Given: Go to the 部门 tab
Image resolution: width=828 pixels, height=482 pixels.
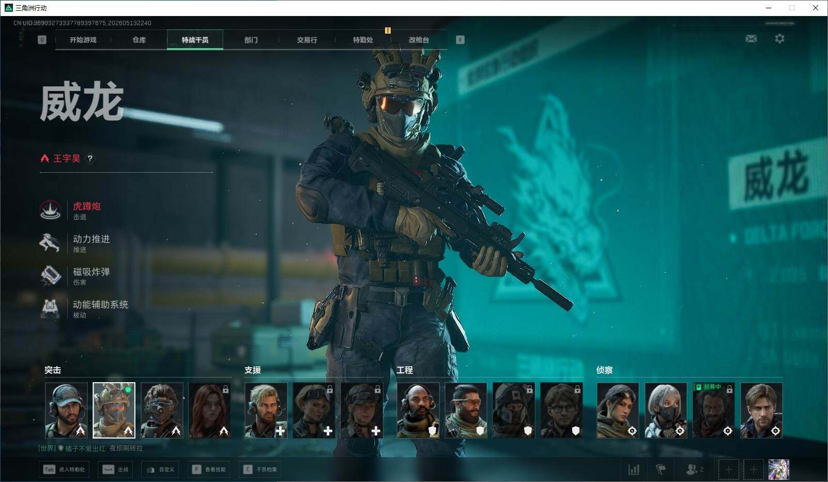Looking at the screenshot, I should 251,40.
